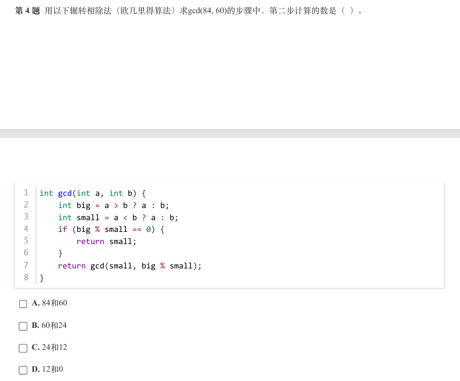
Task: Click code line "return gcd(small, big % small);"
Action: tap(130, 266)
